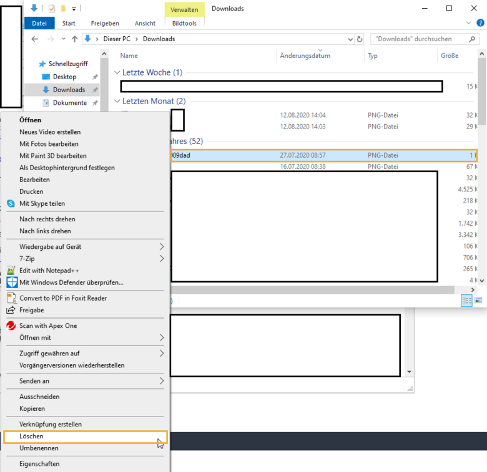Open Explorer help question mark
Viewport: 487px width, 472px height.
coord(480,23)
